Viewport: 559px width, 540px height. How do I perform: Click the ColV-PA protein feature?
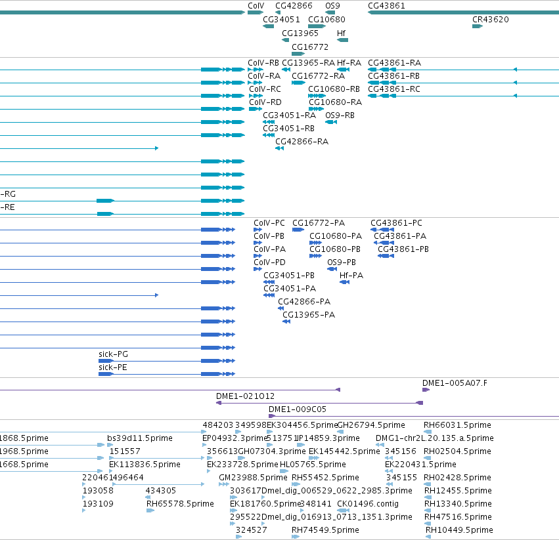[257, 256]
